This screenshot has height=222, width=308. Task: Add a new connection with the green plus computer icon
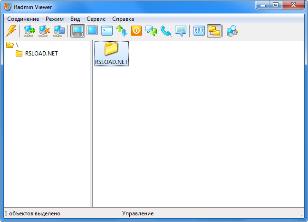(29, 31)
